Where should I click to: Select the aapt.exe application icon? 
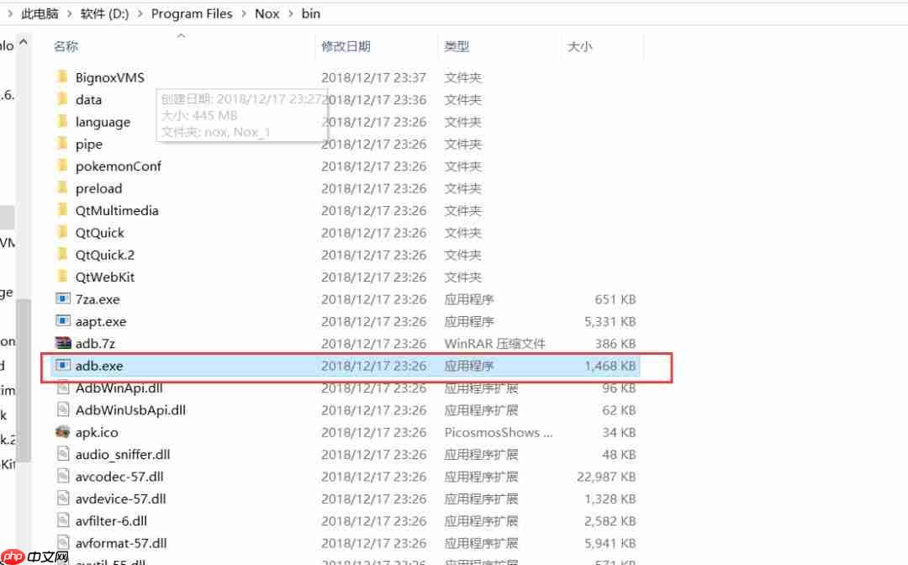click(64, 321)
